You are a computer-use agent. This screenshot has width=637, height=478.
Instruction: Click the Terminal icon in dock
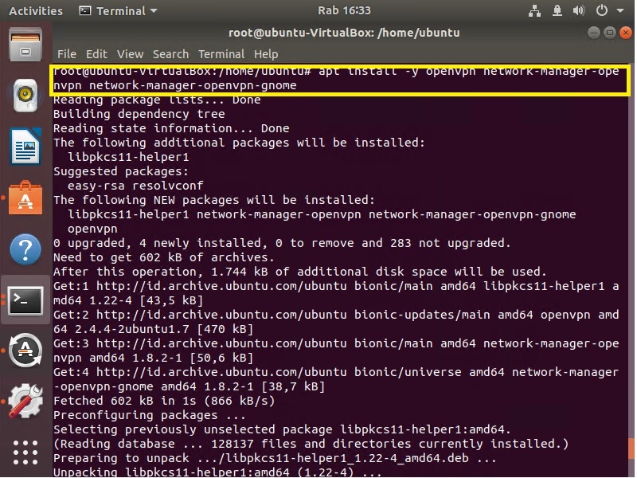click(x=25, y=300)
